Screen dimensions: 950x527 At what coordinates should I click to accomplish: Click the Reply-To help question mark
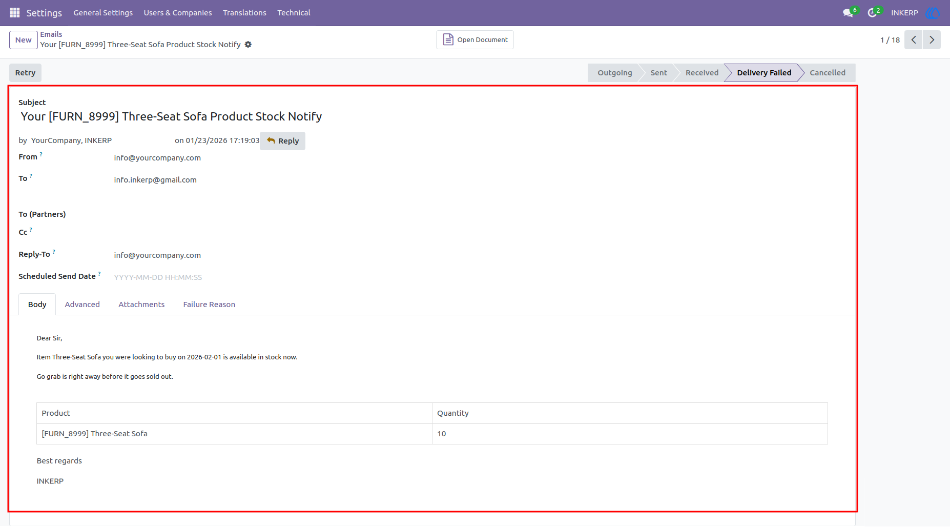(x=54, y=251)
